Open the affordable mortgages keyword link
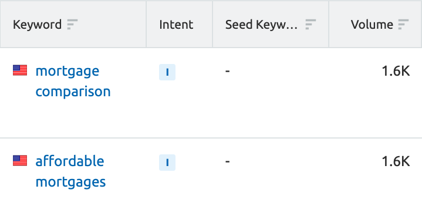The image size is (422, 223). click(70, 171)
